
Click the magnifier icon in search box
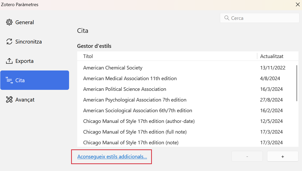227,18
